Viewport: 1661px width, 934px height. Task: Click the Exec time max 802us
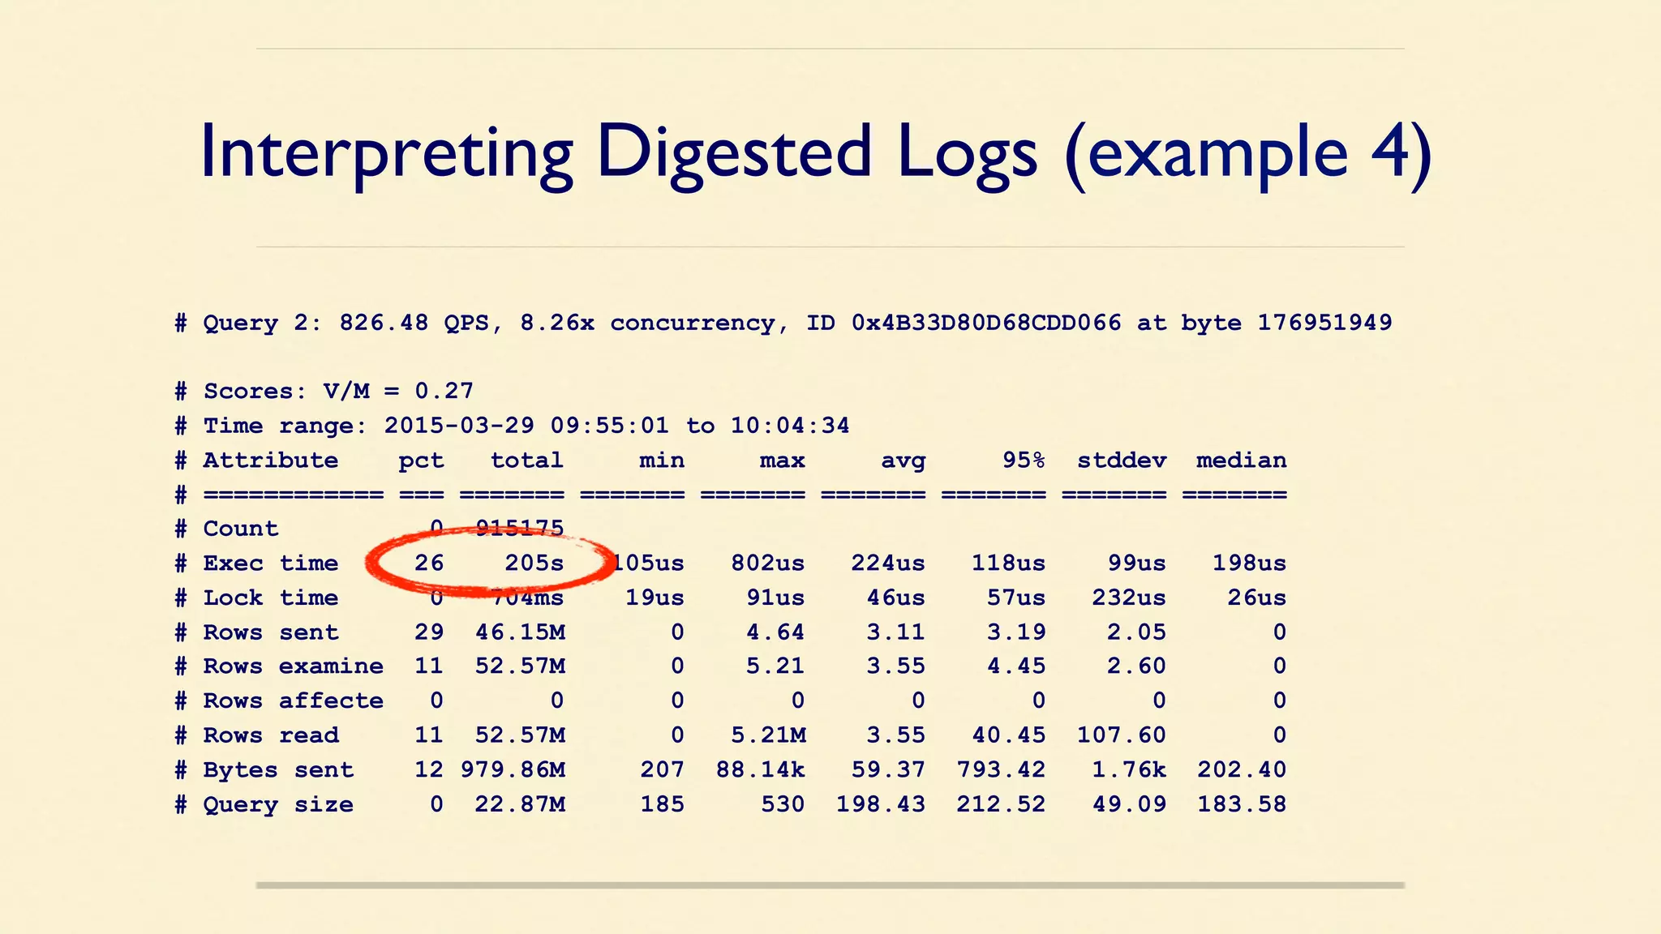767,563
